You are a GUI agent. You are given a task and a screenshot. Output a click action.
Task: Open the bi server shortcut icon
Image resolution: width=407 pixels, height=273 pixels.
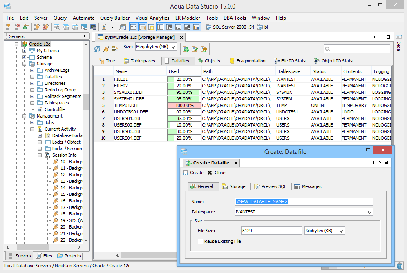click(260, 27)
